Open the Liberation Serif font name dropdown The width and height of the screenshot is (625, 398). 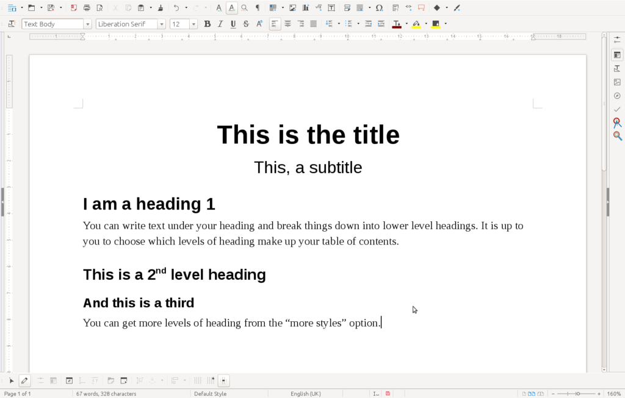[162, 24]
